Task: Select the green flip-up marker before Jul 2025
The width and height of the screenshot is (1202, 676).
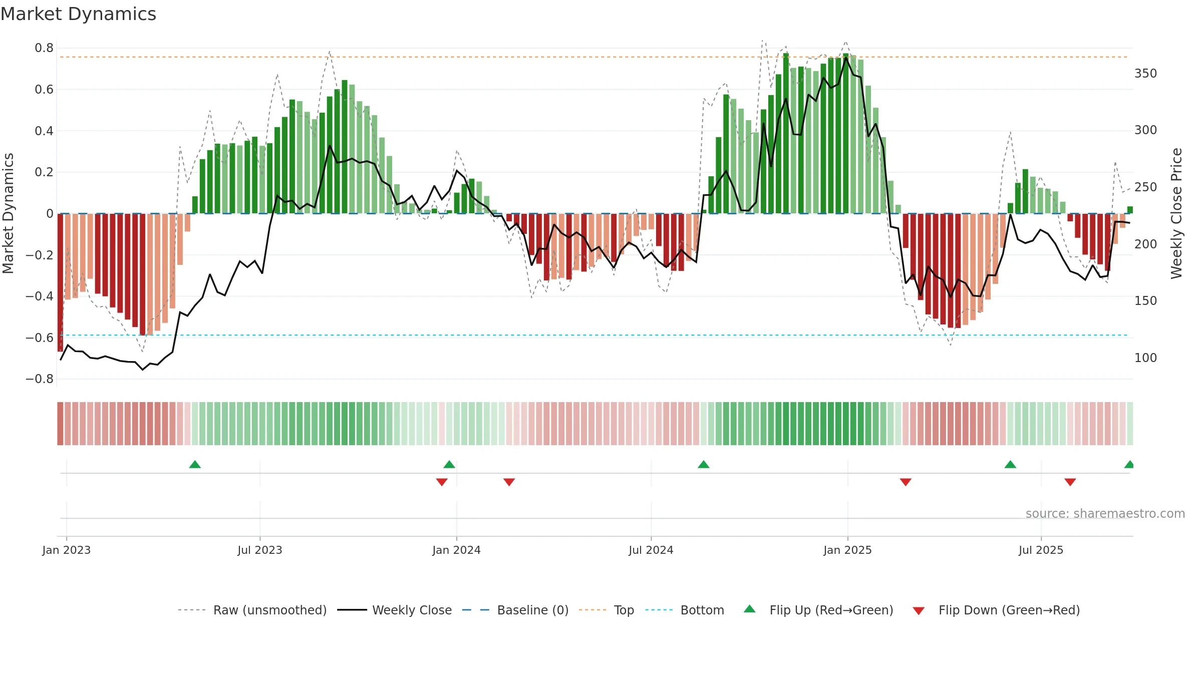Action: point(1010,464)
